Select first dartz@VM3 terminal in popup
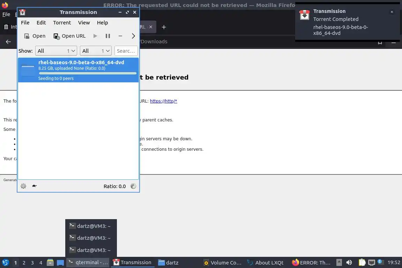Screen dimensions: 402x268 91,226
